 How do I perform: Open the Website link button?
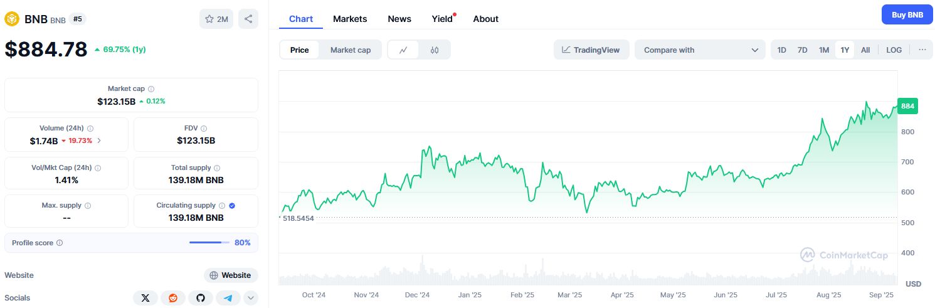tap(231, 275)
